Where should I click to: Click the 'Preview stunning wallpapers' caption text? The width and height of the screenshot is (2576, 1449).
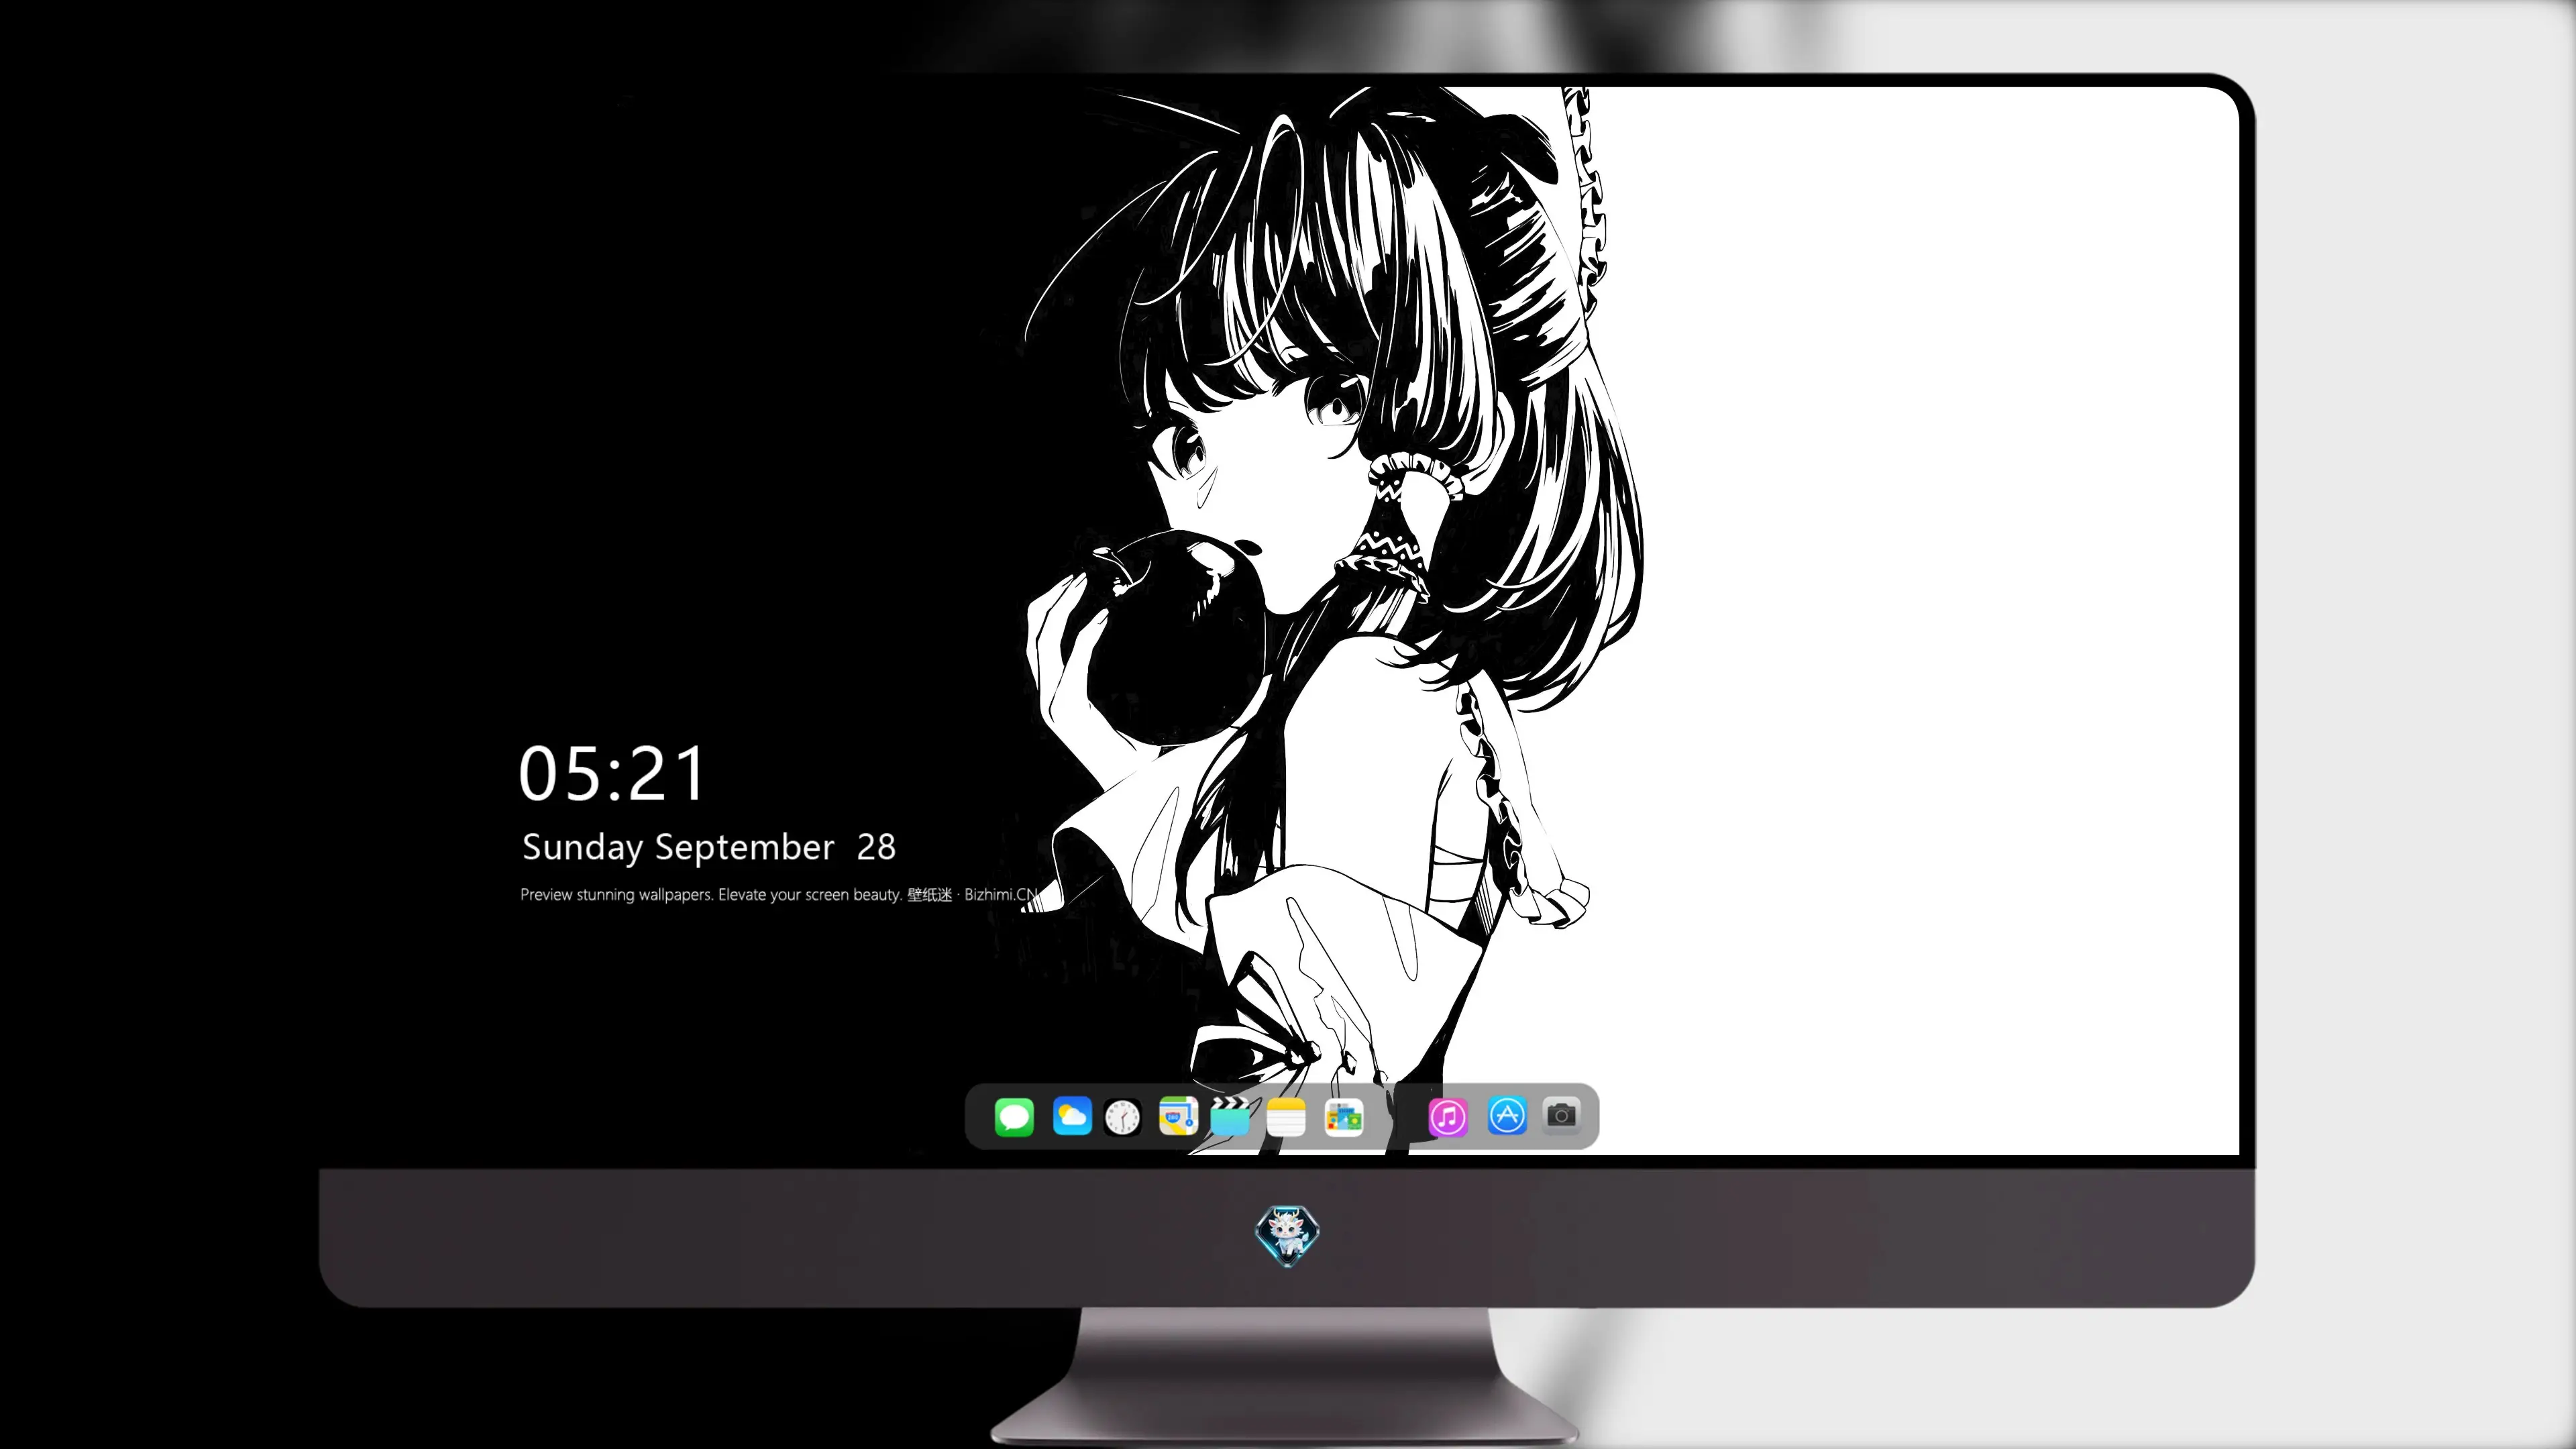pos(779,894)
